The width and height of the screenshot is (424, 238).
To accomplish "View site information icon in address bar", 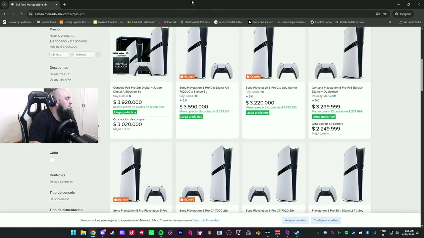I will [30, 14].
